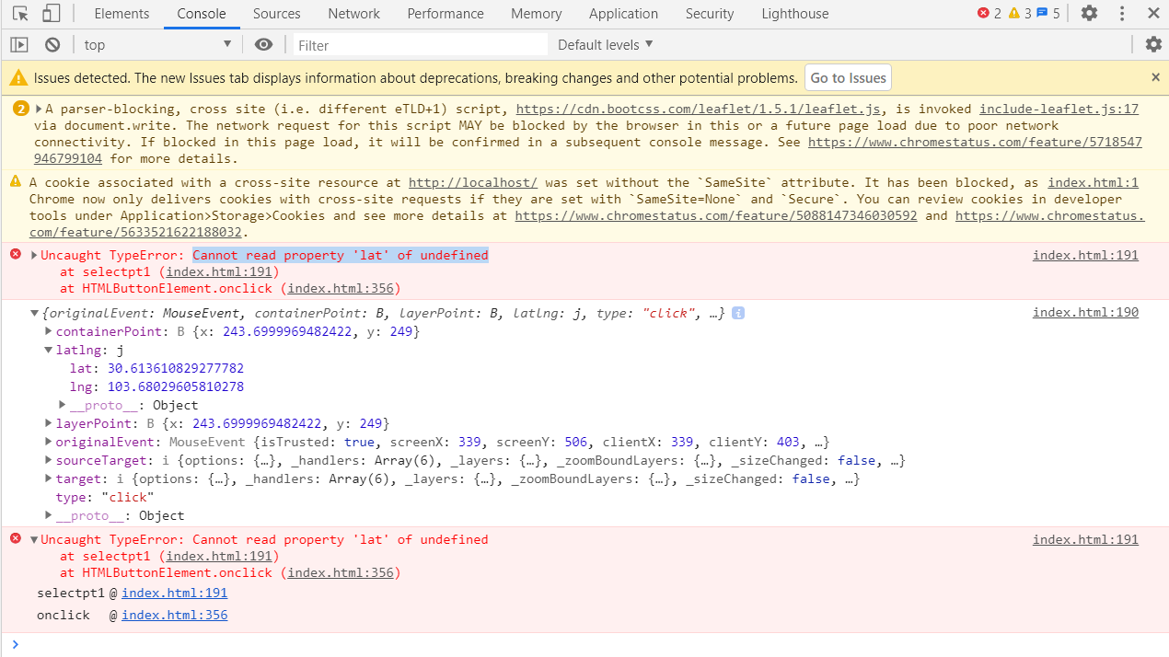
Task: Open index.html:191 link beside second TypeError
Action: [1085, 539]
